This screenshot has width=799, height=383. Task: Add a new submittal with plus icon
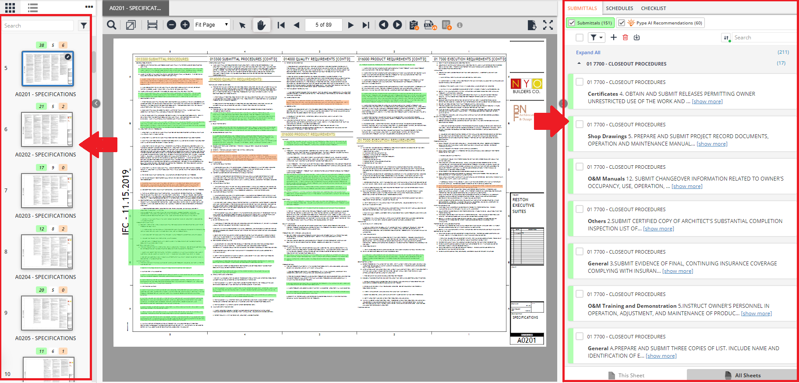[x=614, y=38]
